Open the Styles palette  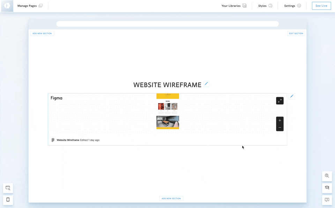[x=265, y=6]
